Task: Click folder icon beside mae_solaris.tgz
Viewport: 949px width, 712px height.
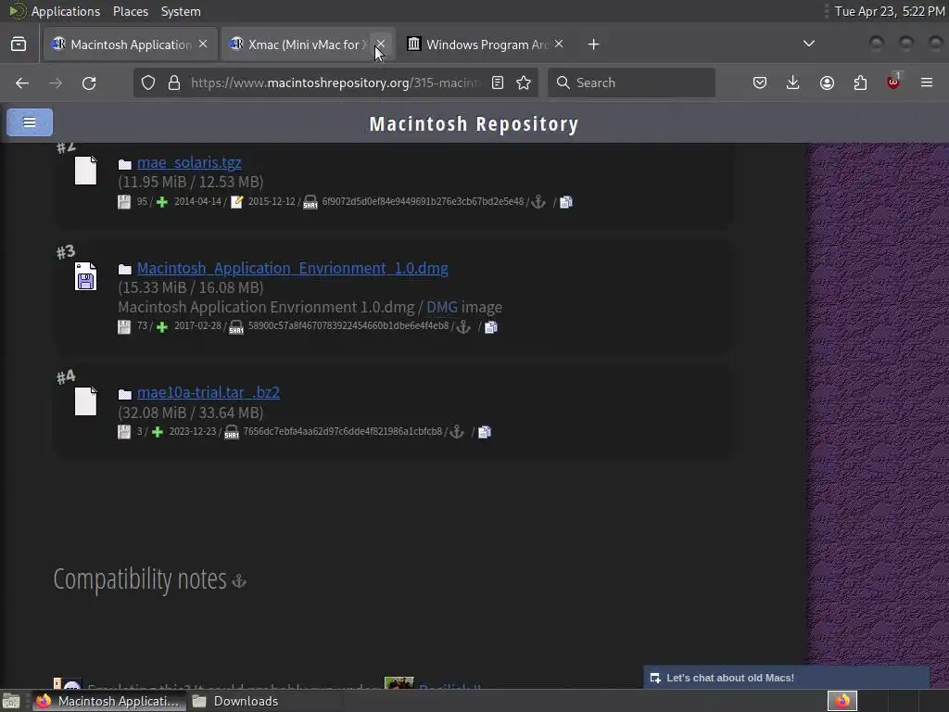Action: coord(125,164)
